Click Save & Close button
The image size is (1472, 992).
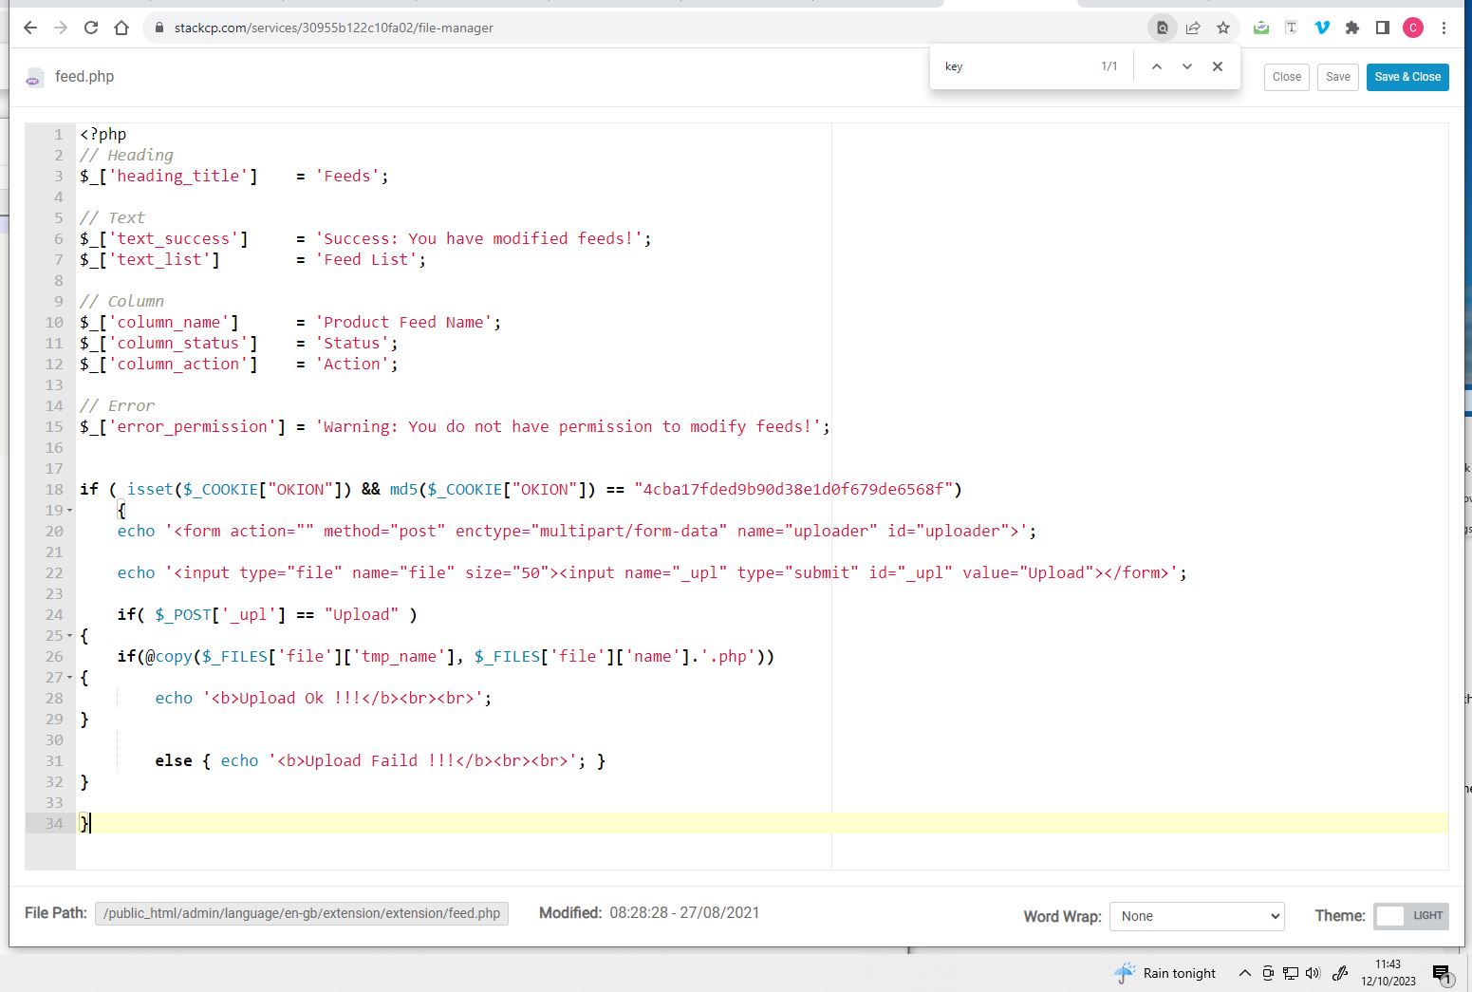click(1407, 77)
